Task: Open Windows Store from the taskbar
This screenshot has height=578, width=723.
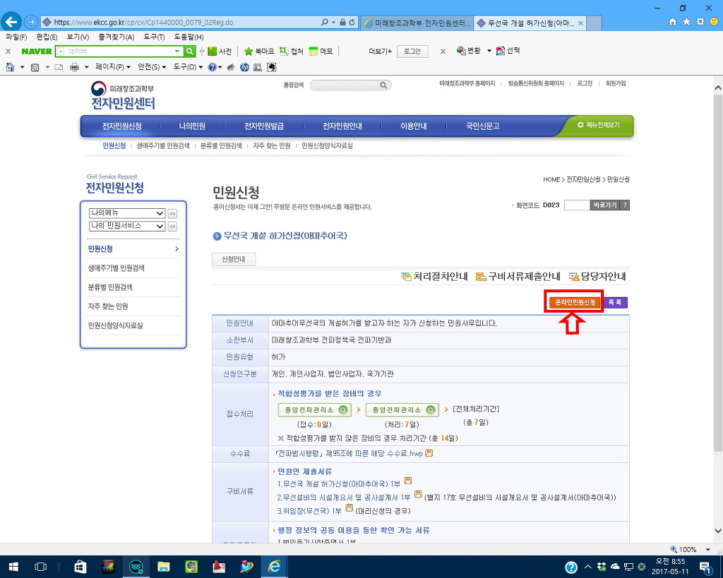Action: click(80, 567)
